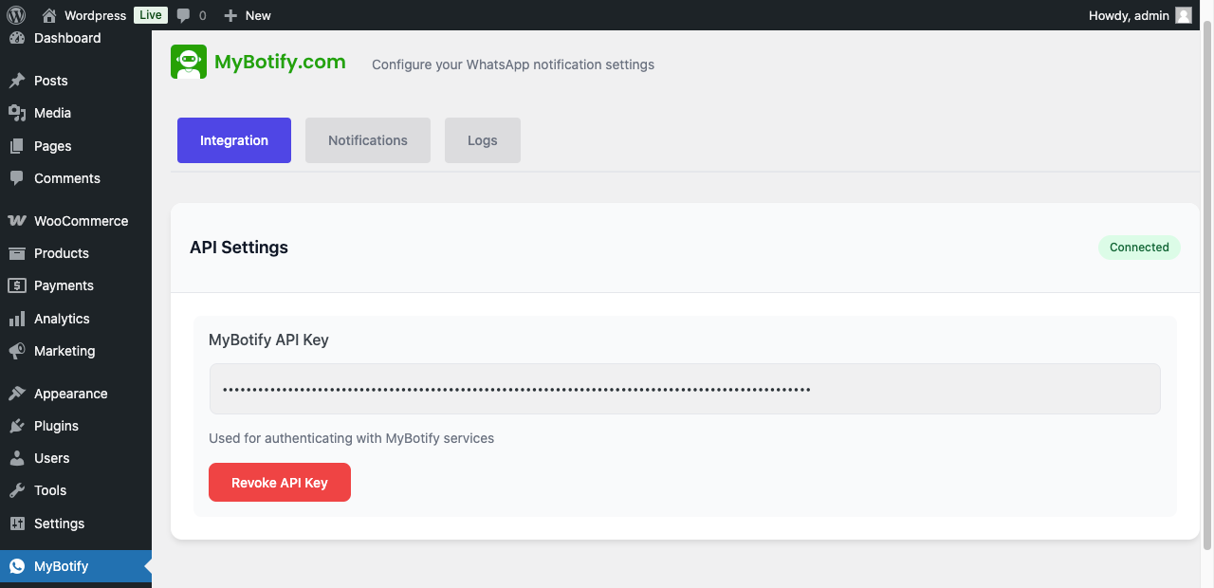The image size is (1214, 588).
Task: Click the admin avatar icon
Action: (1184, 15)
